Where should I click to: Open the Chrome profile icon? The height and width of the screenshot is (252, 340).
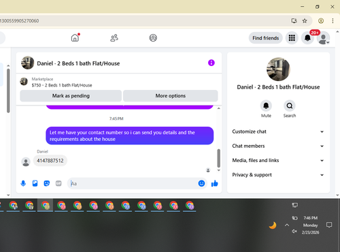[321, 21]
